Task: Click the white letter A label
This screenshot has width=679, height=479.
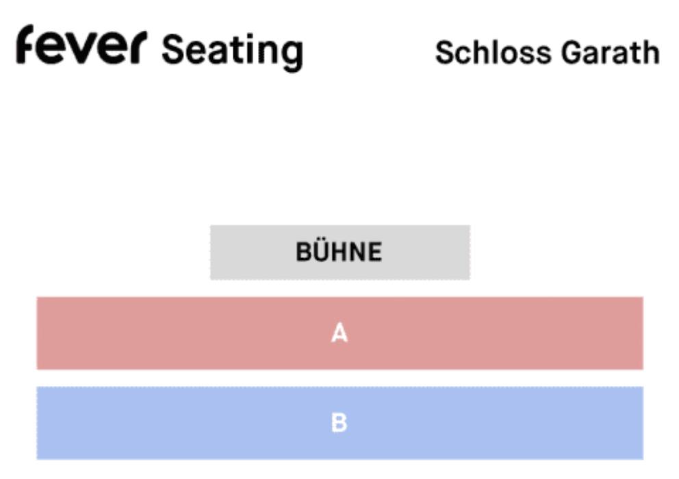Action: click(x=339, y=334)
